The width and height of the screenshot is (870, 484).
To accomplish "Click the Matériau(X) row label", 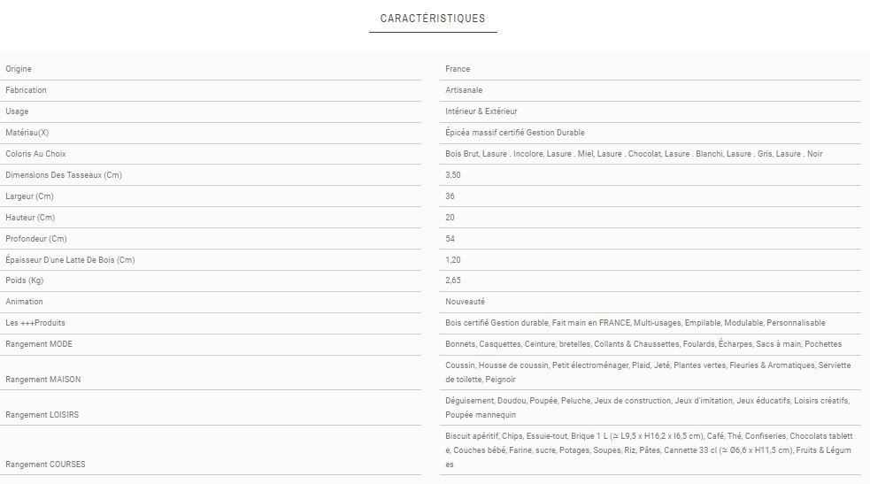I will [27, 133].
